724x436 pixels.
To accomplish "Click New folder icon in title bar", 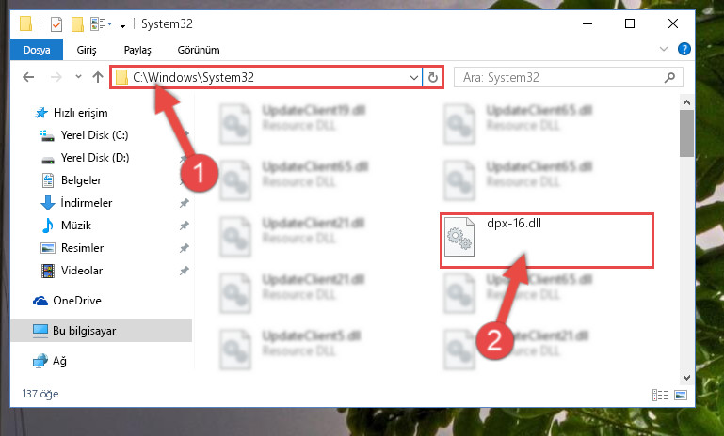I will pos(77,24).
